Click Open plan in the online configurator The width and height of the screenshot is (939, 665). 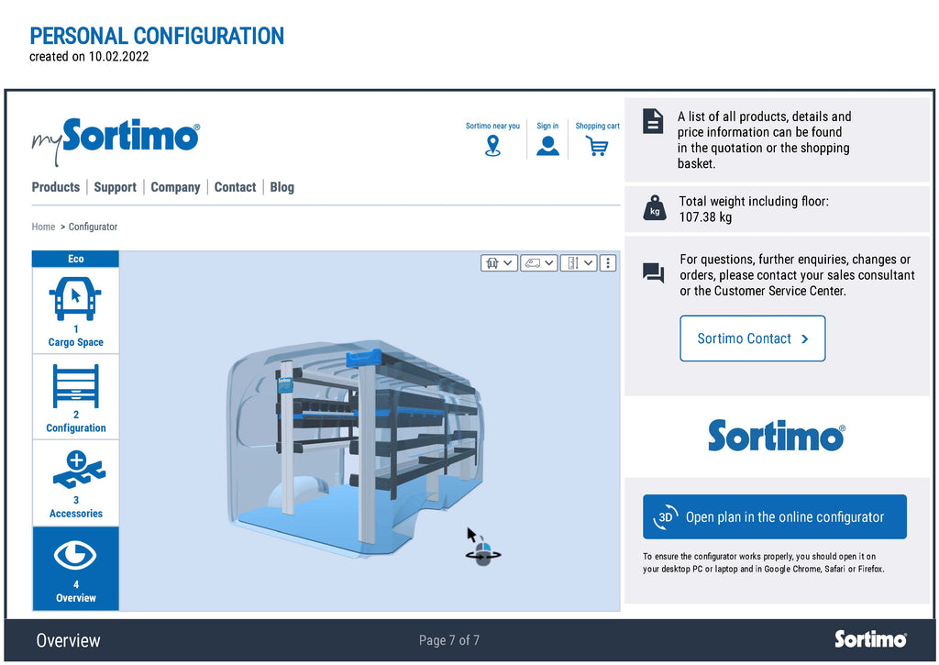(x=774, y=516)
